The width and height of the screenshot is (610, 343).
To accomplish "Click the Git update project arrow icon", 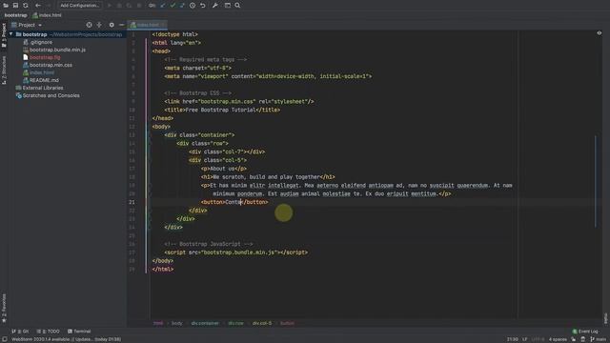I will click(163, 6).
